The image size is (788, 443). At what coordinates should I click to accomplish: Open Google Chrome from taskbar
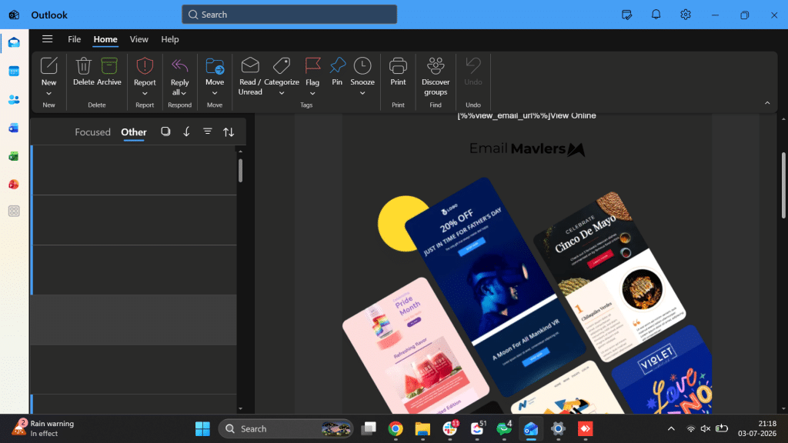[396, 428]
